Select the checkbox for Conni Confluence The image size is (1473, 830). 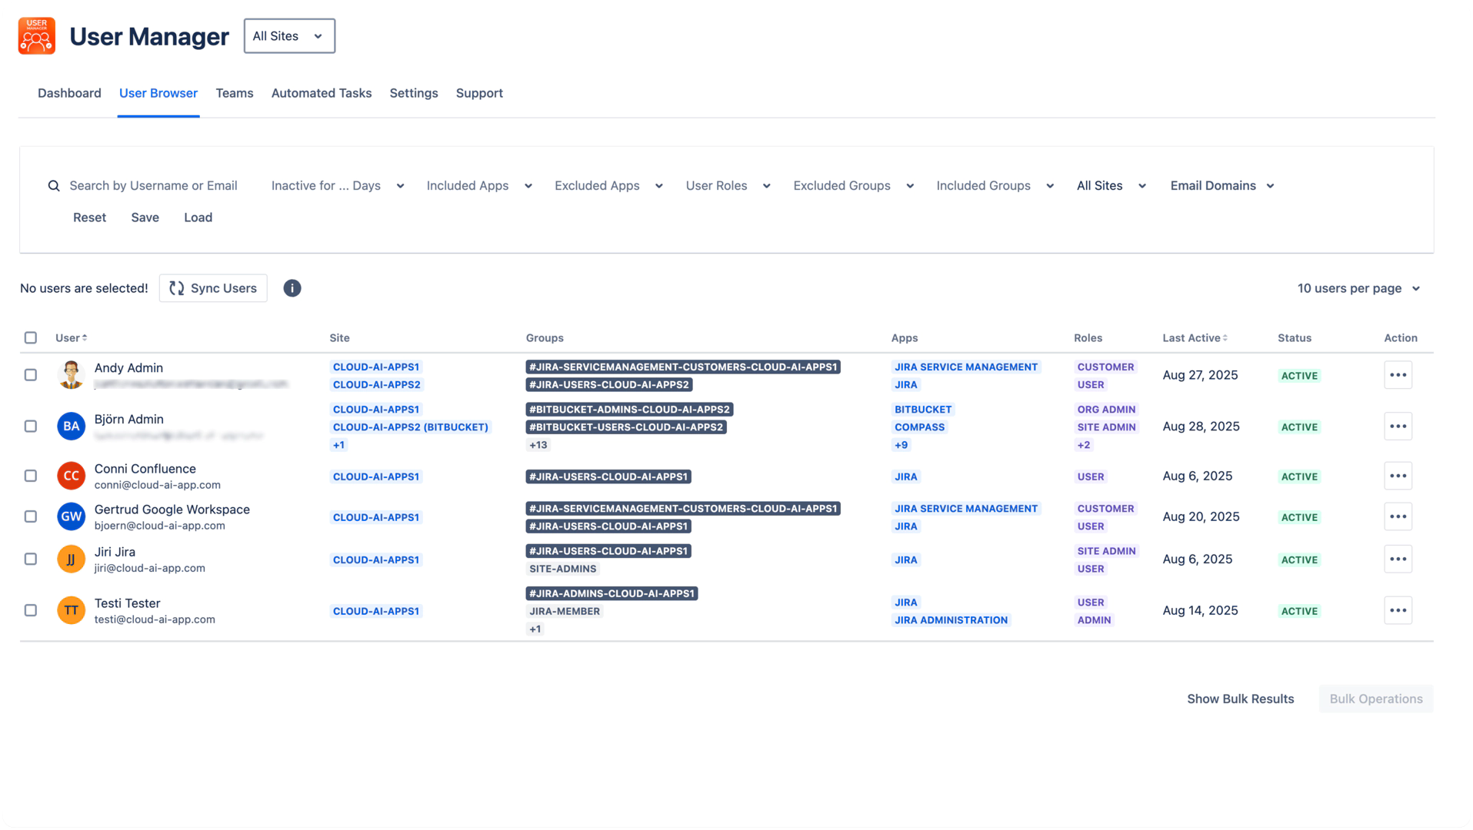(31, 476)
